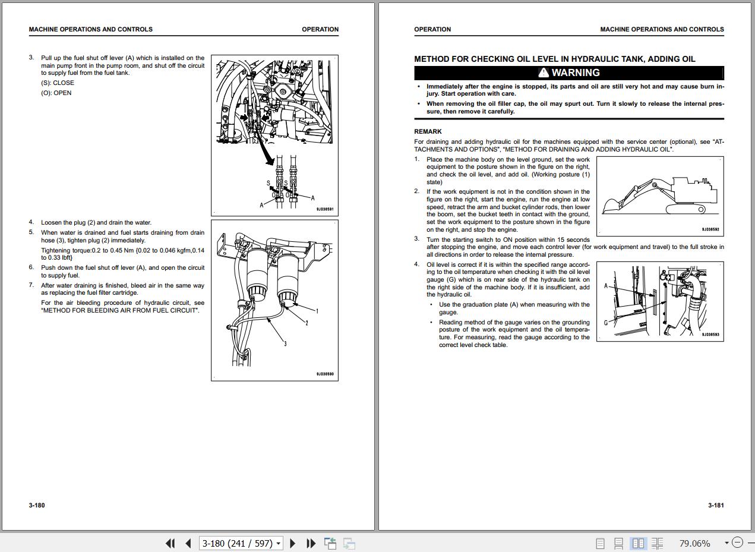The image size is (755, 552).
Task: Click the zoom out minus button
Action: 737,542
